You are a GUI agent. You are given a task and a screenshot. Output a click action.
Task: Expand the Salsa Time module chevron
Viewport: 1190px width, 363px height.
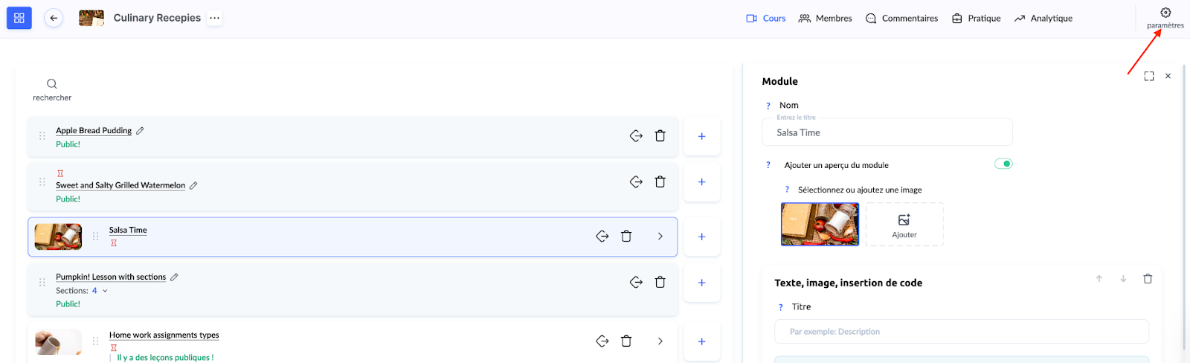point(660,236)
